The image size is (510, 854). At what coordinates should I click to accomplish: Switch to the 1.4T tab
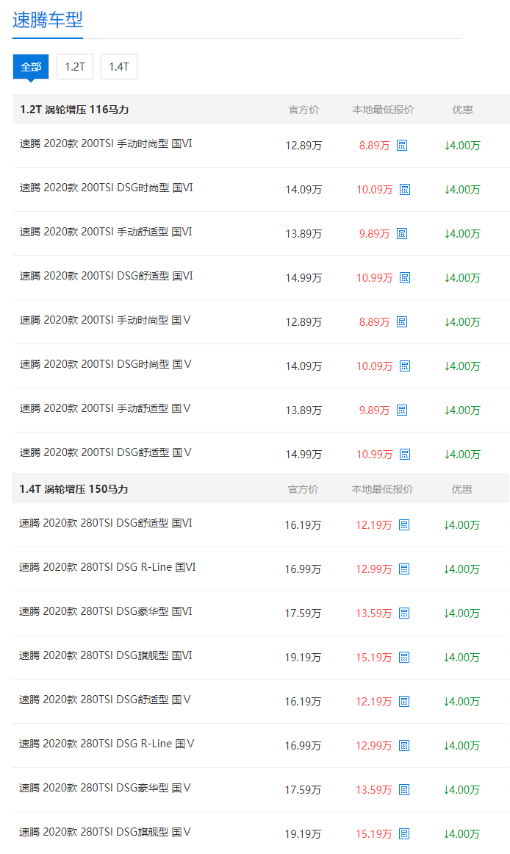point(119,66)
